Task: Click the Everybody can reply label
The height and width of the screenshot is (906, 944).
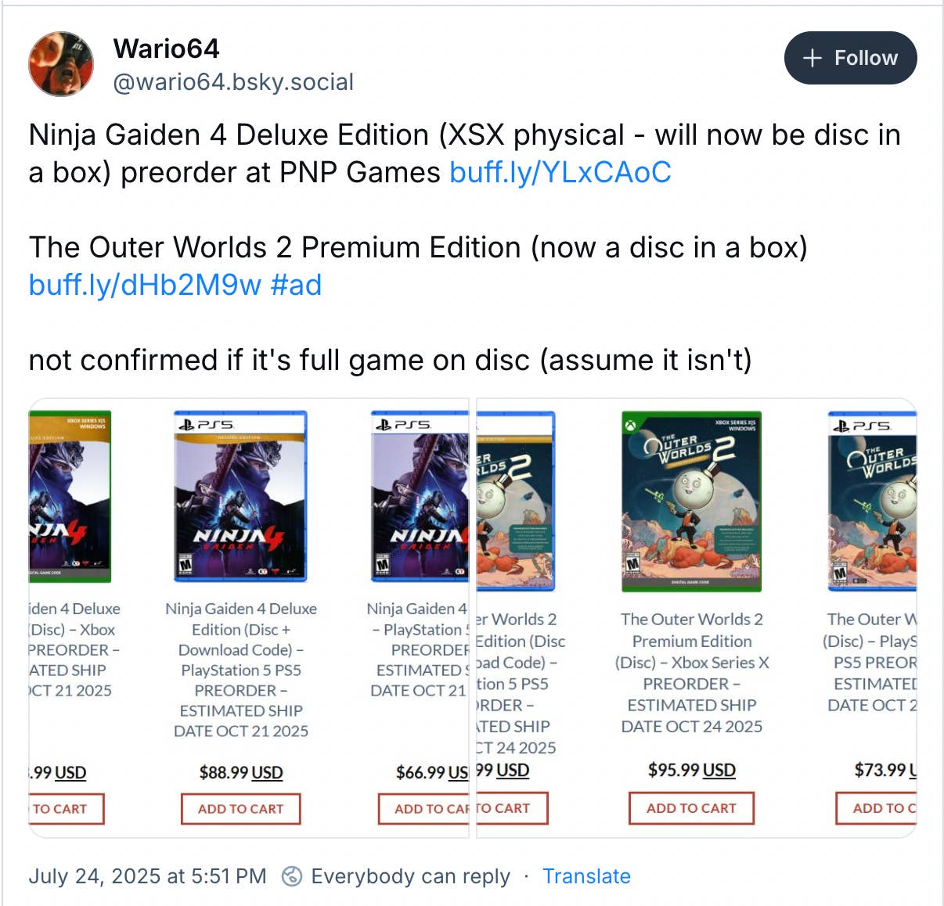Action: tap(410, 876)
